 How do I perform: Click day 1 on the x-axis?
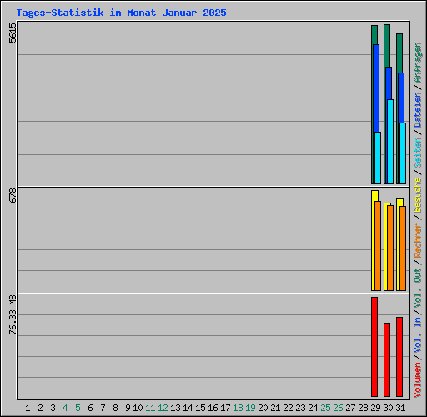(x=28, y=408)
